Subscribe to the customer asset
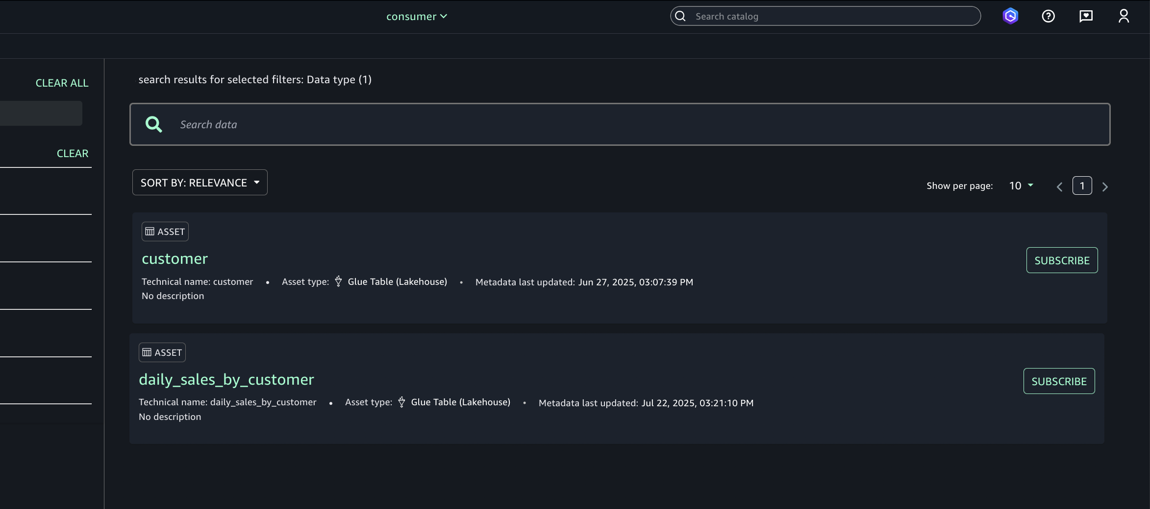This screenshot has height=509, width=1150. click(x=1062, y=260)
